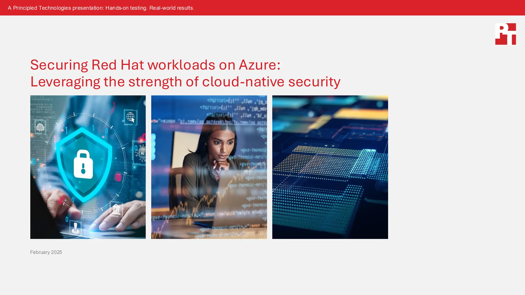
Task: Click the cloud icon in left image
Action: [40, 127]
